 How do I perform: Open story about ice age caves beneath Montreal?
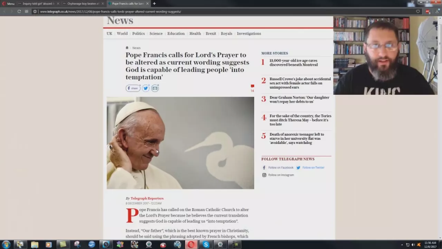[294, 63]
